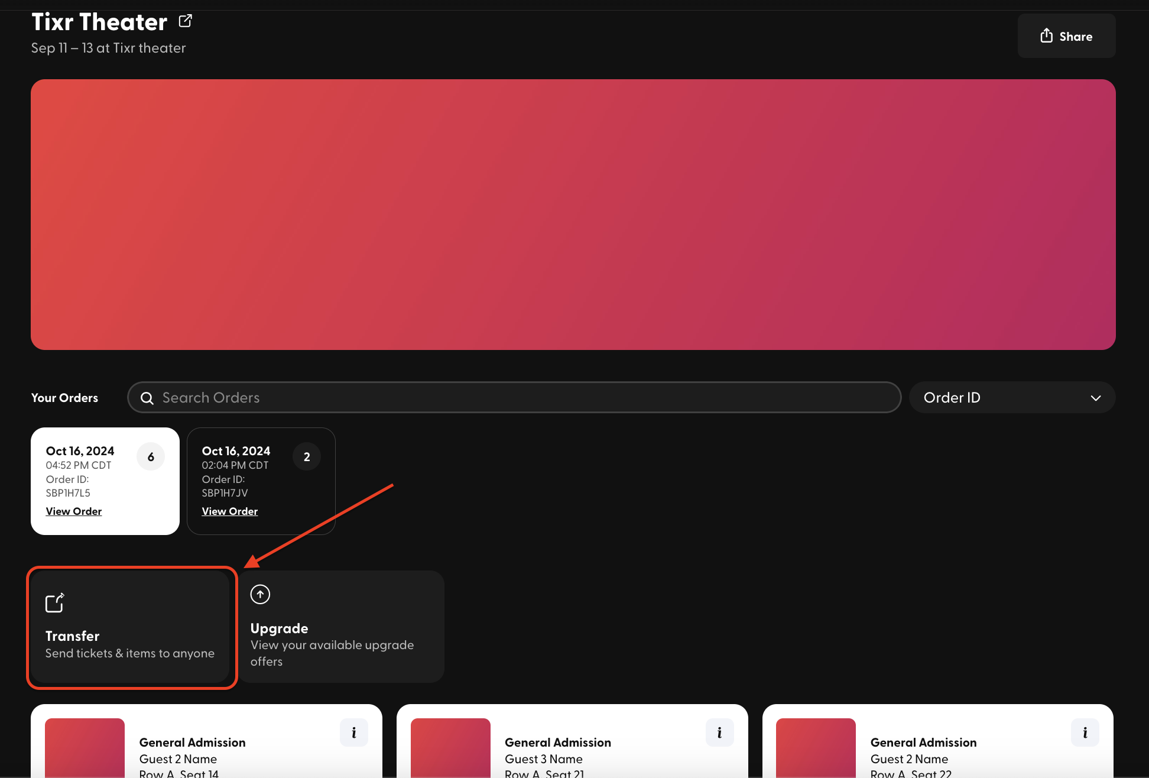Click the magnifier icon in Search Orders
The width and height of the screenshot is (1149, 778).
(147, 398)
